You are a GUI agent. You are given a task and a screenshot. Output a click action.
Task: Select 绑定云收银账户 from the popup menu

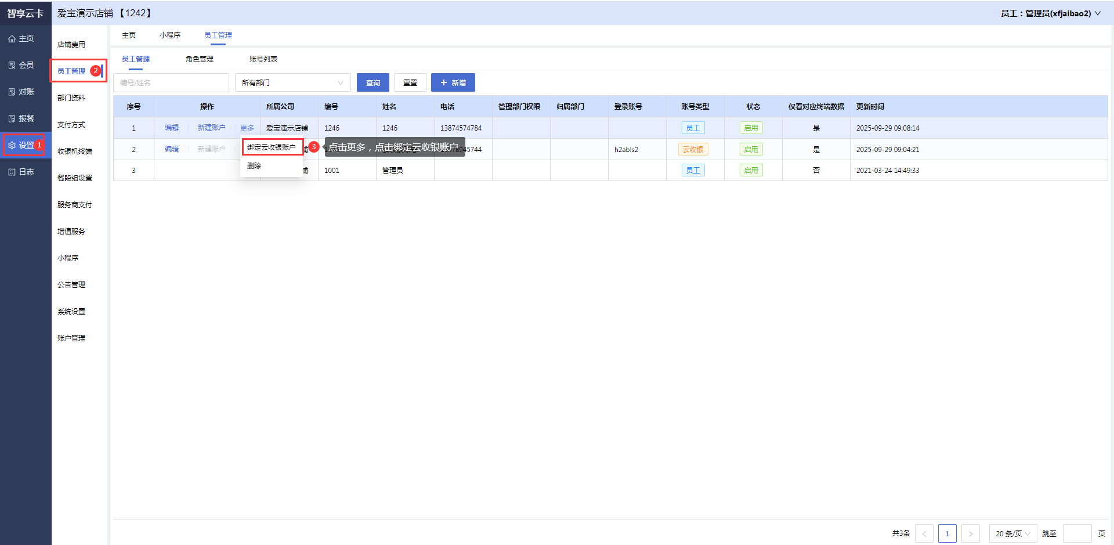coord(272,147)
